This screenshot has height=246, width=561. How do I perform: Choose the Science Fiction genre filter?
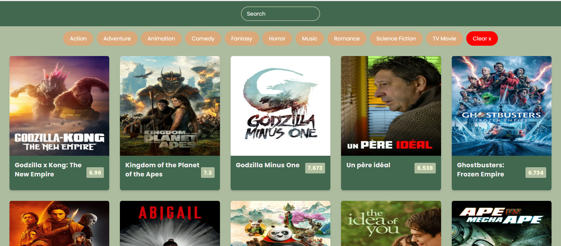[x=396, y=39]
